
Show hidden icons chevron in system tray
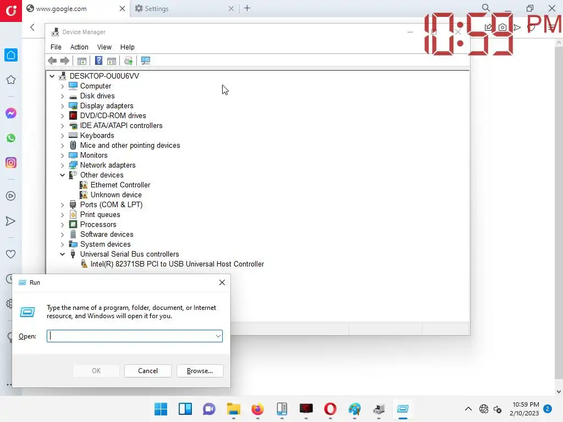pos(468,409)
